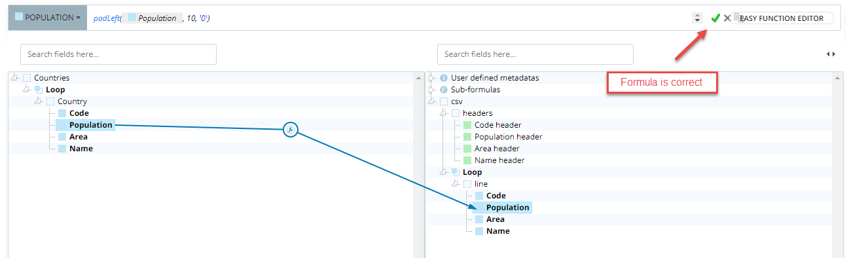Click the source Loop node icon

tap(39, 90)
